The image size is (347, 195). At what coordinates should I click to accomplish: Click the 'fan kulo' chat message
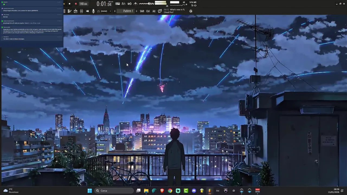[x=5, y=17]
